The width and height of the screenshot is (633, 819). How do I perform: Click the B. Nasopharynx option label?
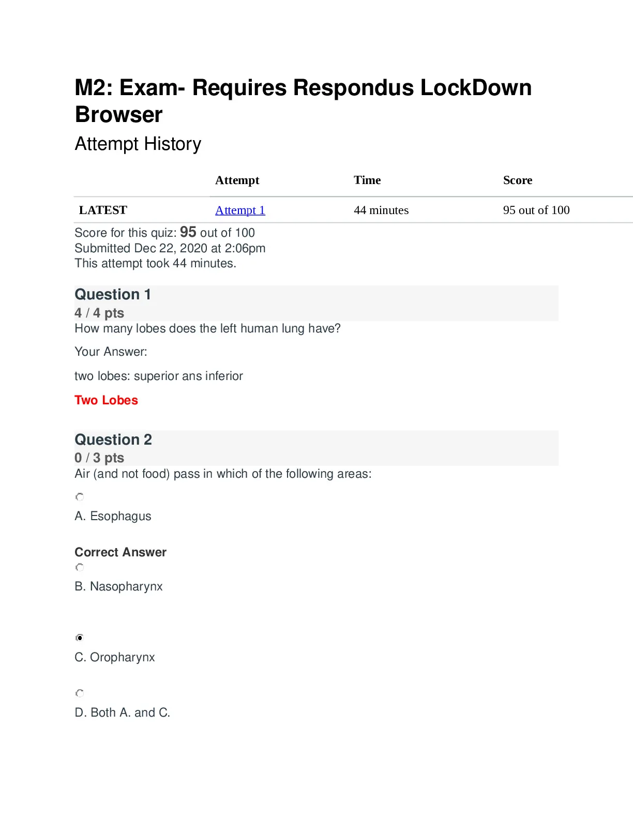[x=118, y=586]
